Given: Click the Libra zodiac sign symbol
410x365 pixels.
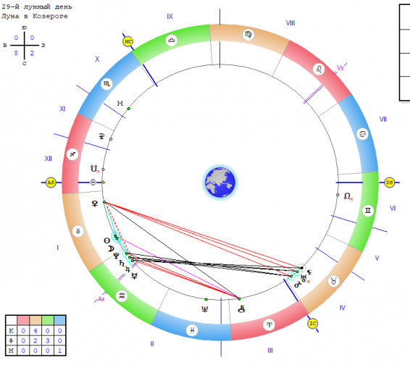Looking at the screenshot, I should pos(171,41).
